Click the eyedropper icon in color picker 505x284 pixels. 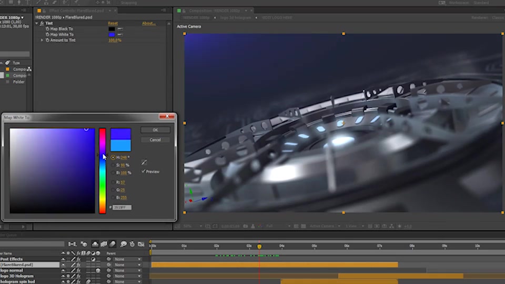[x=144, y=162]
